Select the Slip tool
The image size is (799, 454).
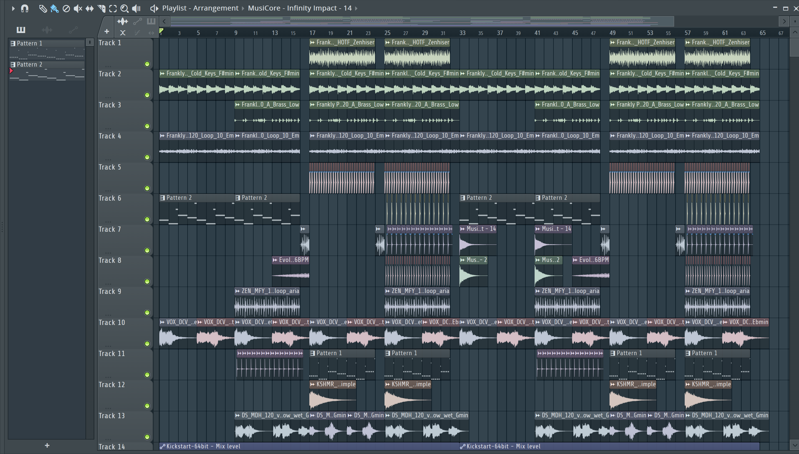(x=89, y=8)
